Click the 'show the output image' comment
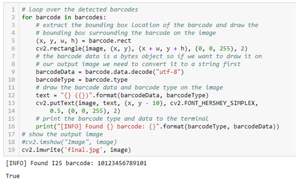The image size is (296, 183). pos(62,134)
